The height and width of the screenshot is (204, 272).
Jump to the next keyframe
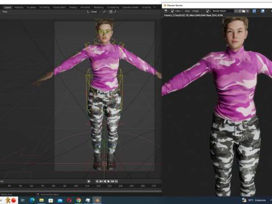point(113,181)
